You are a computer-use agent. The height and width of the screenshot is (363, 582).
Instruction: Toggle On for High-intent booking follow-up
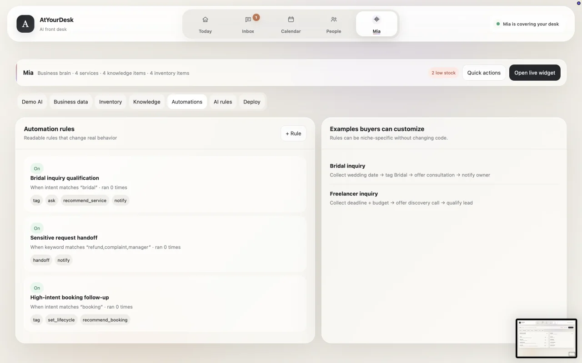(37, 288)
